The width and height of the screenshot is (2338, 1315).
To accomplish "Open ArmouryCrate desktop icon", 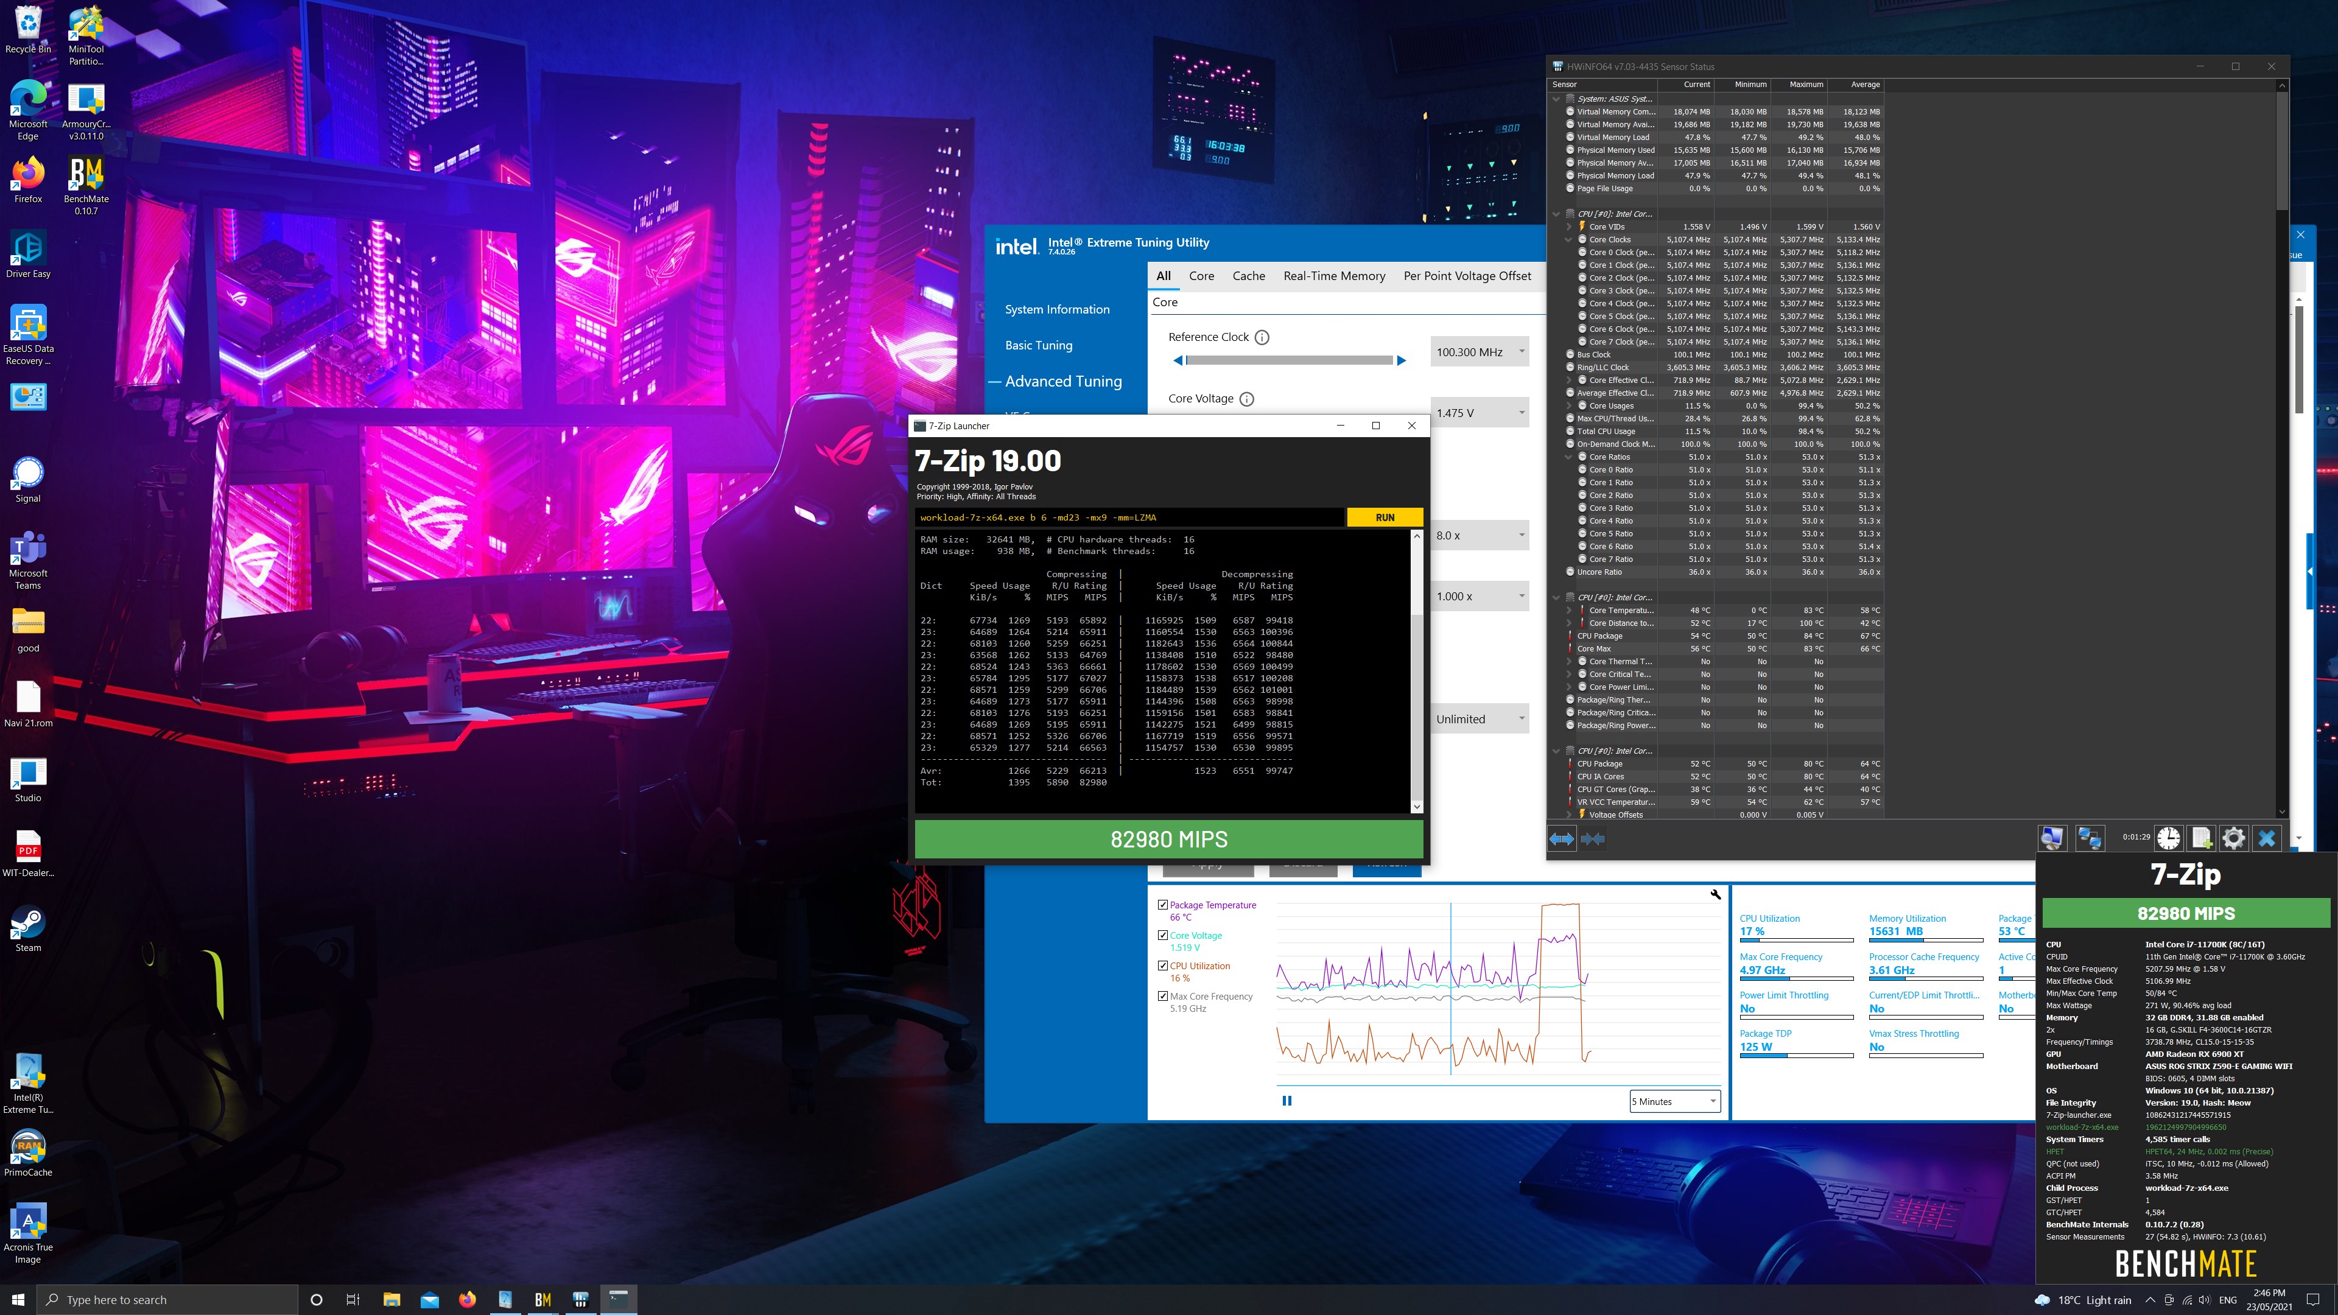I will pos(86,111).
